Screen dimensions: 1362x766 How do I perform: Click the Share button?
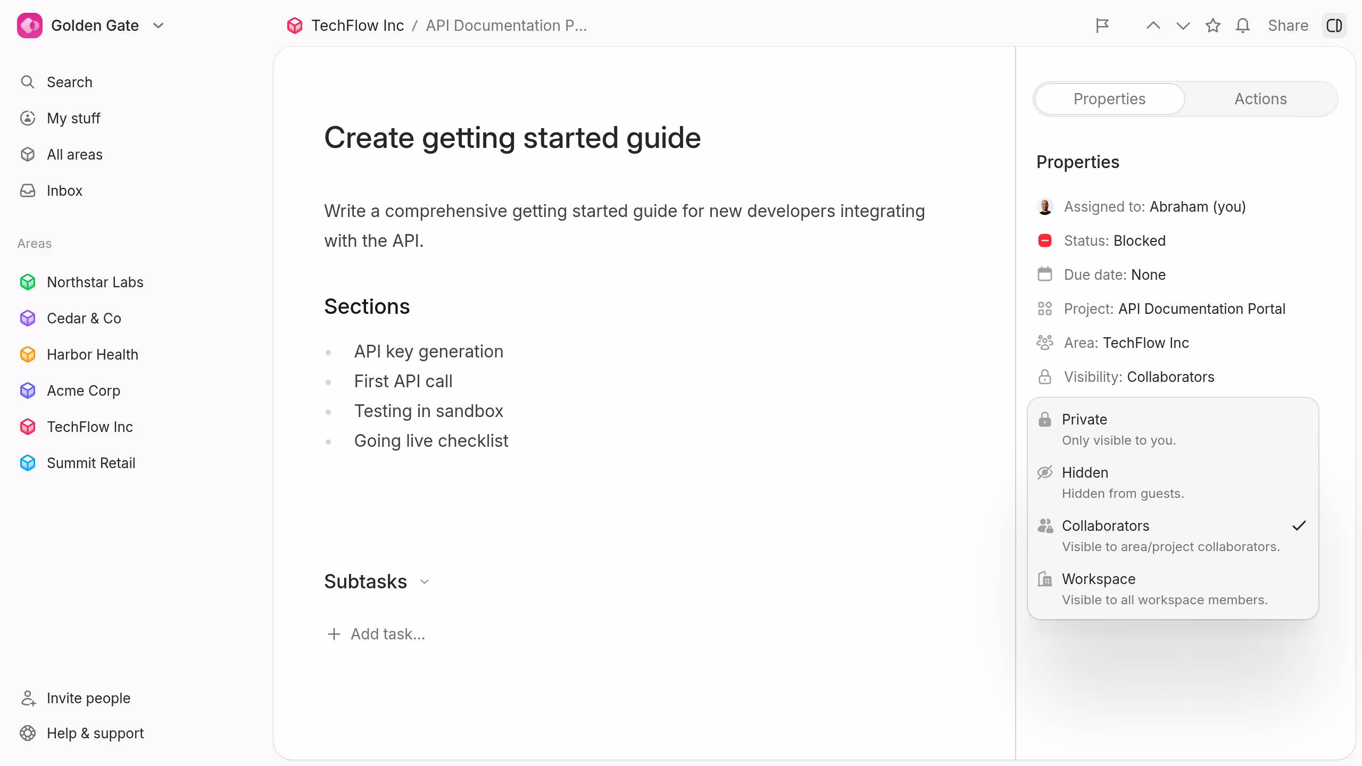coord(1288,26)
